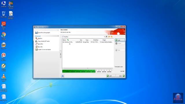
Task: Open Disc Info
Action: (x=39, y=47)
